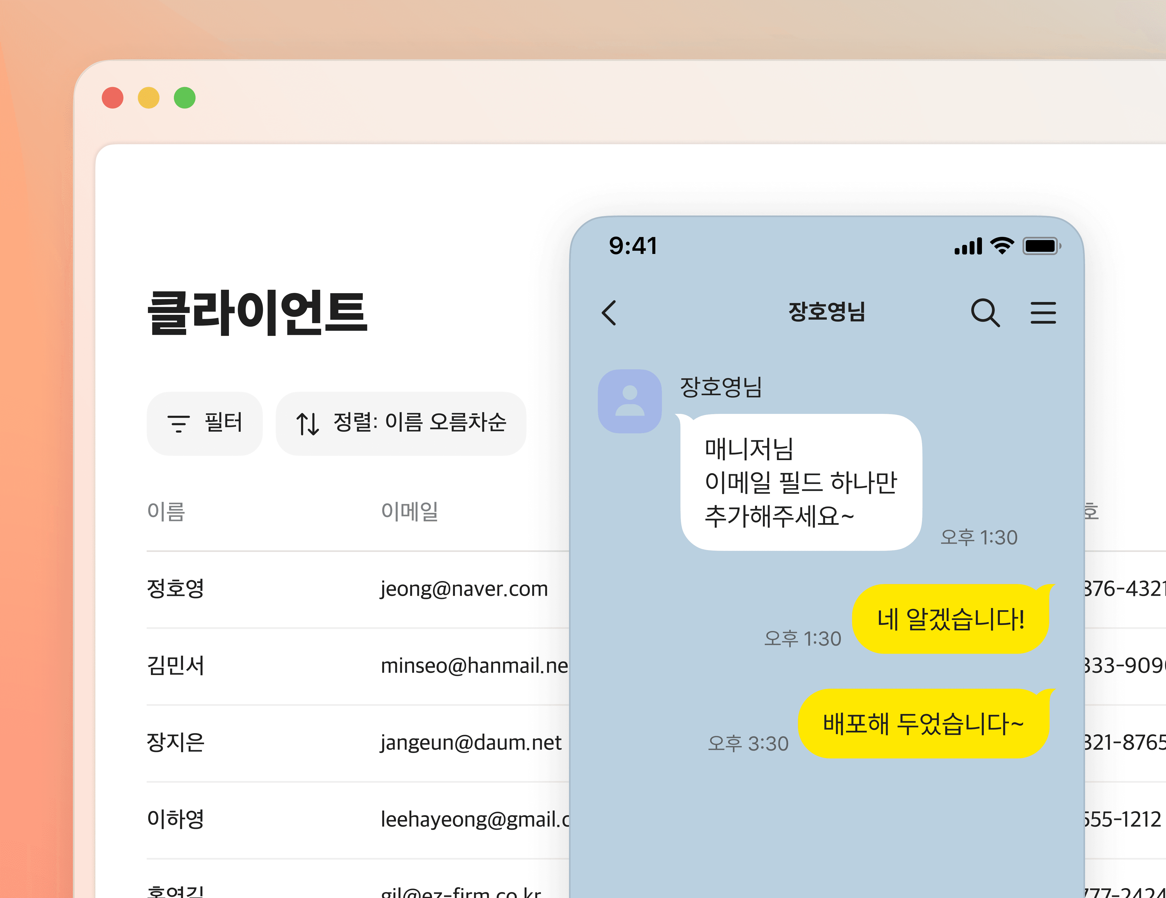Click the red close window button

click(113, 98)
